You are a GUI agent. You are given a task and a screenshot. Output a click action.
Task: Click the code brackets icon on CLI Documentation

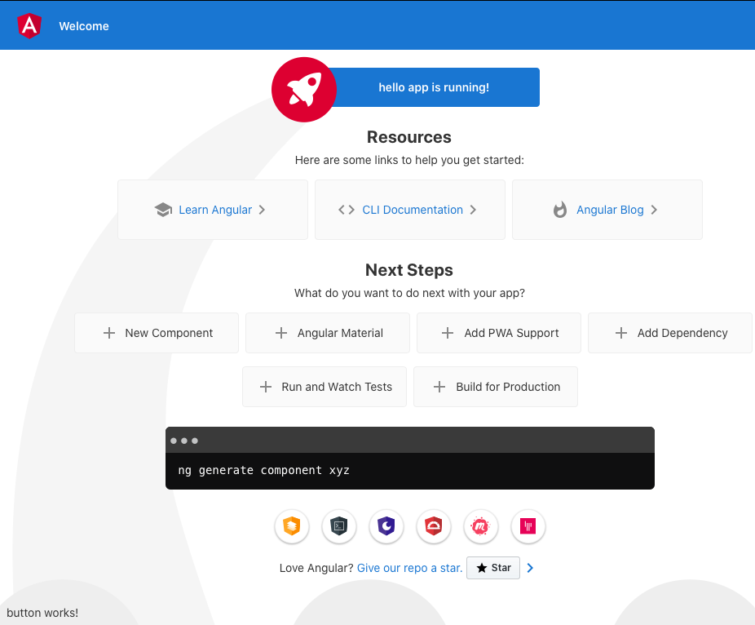pos(347,210)
